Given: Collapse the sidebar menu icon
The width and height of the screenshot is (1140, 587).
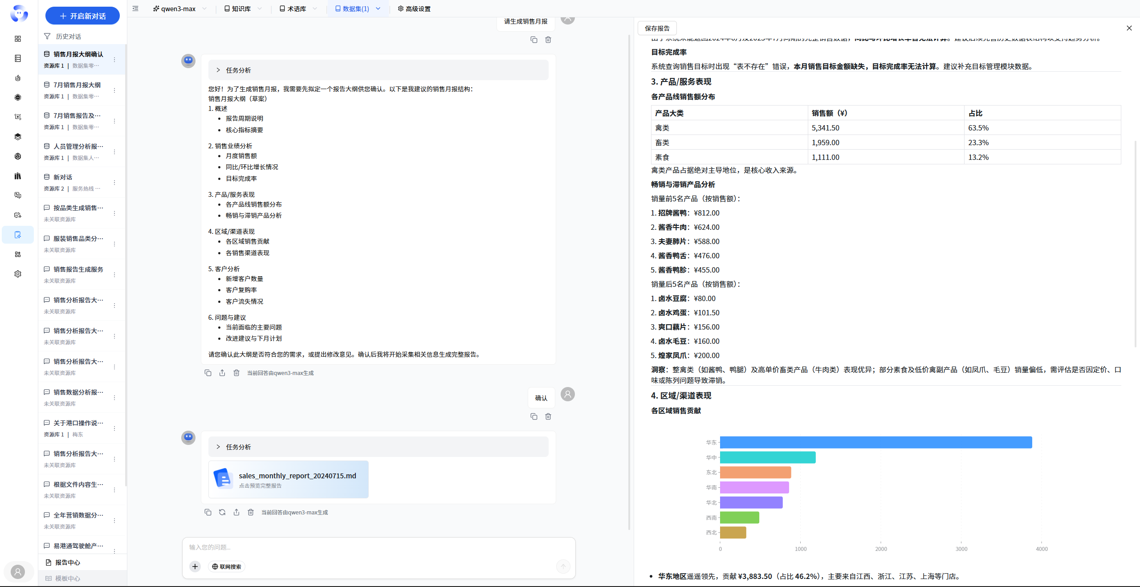Looking at the screenshot, I should [x=135, y=8].
